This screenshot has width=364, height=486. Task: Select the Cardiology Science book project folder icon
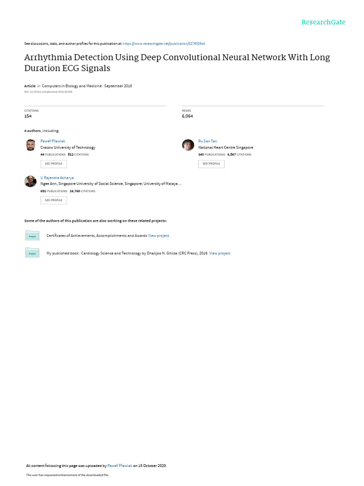32,252
